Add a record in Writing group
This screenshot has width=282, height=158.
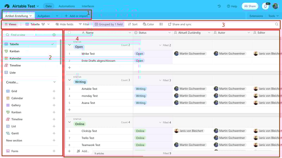pyautogui.click(x=69, y=110)
